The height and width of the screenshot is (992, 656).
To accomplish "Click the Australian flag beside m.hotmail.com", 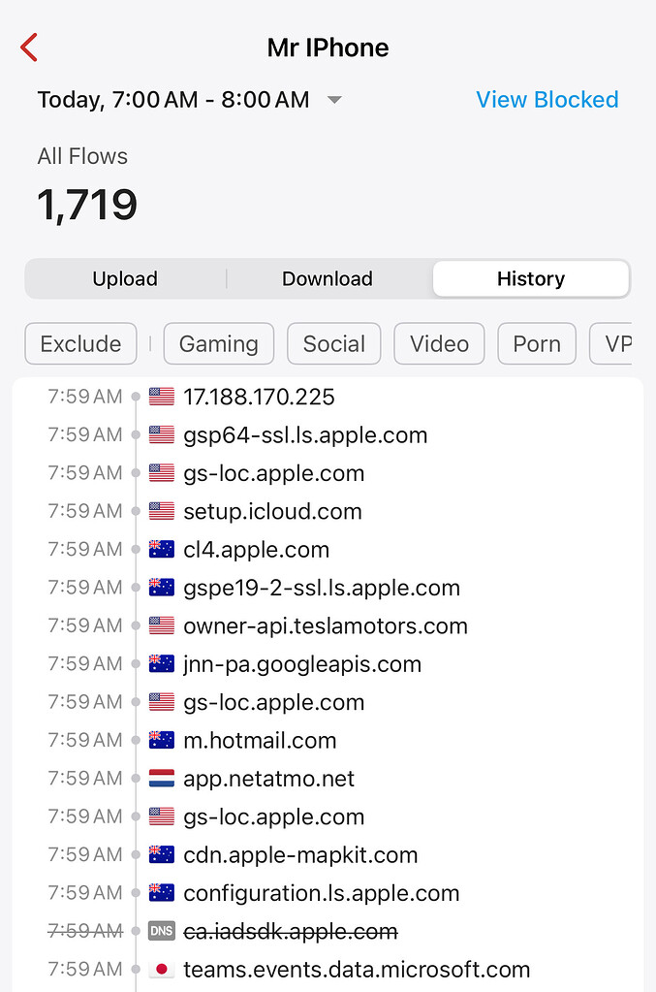I will (161, 741).
